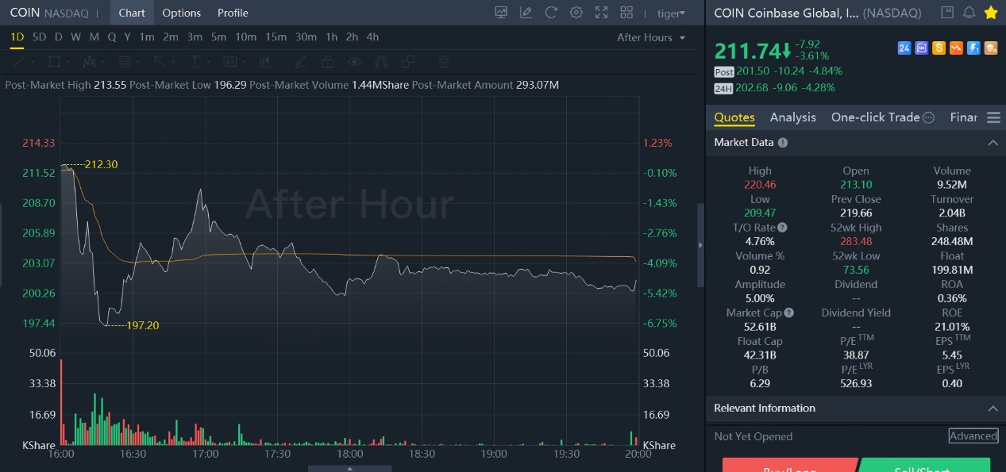The image size is (1006, 472).
Task: Open chart settings gear icon
Action: coord(576,13)
